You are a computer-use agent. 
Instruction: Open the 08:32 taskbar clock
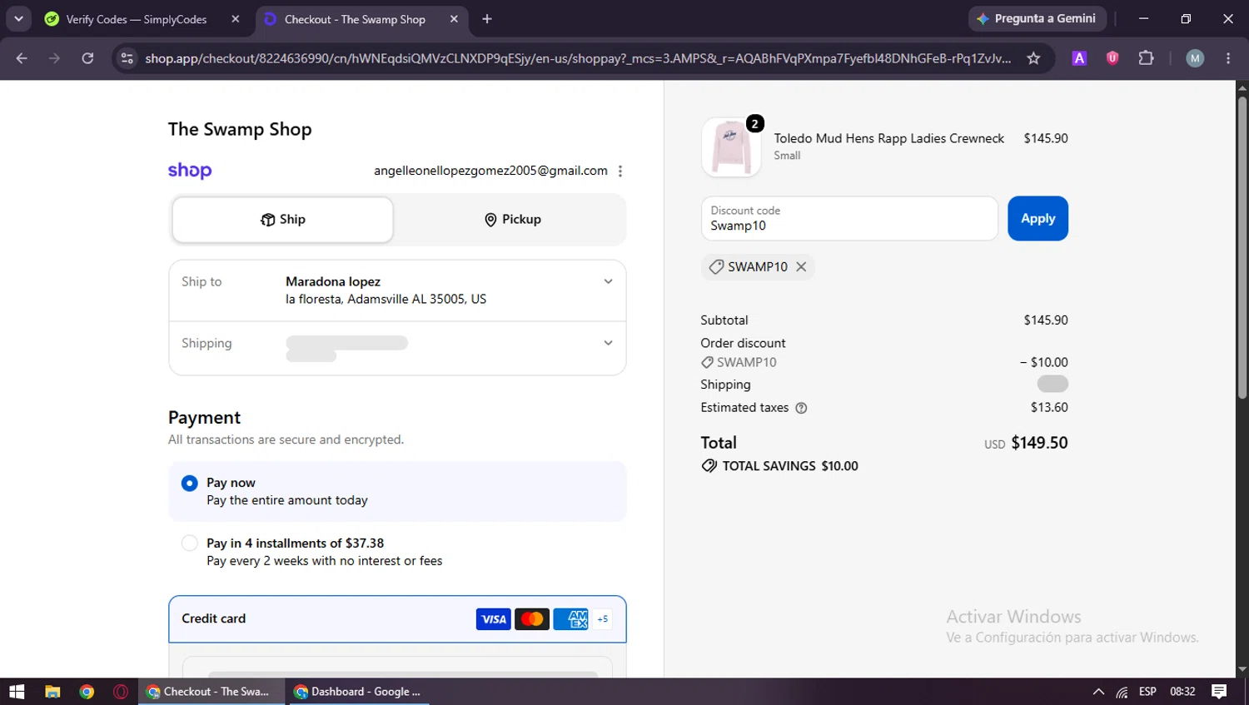(1182, 692)
